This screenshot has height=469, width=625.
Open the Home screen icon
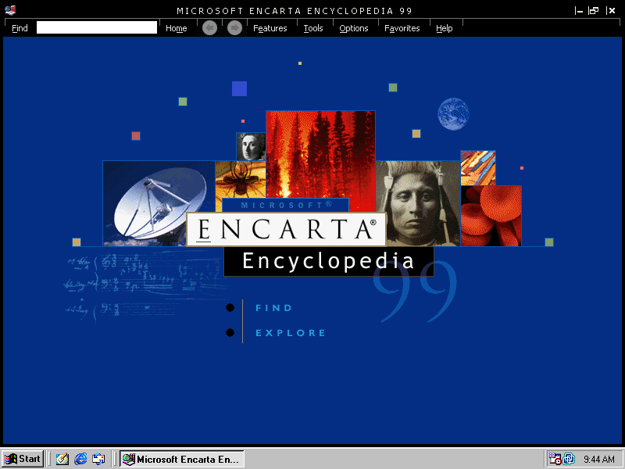[x=175, y=27]
